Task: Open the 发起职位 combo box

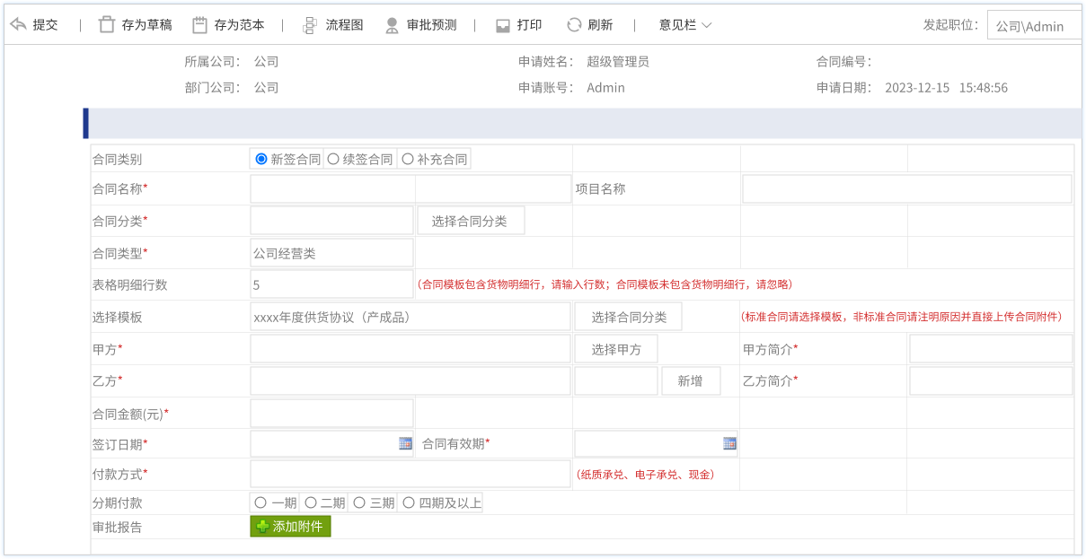Action: click(1036, 26)
